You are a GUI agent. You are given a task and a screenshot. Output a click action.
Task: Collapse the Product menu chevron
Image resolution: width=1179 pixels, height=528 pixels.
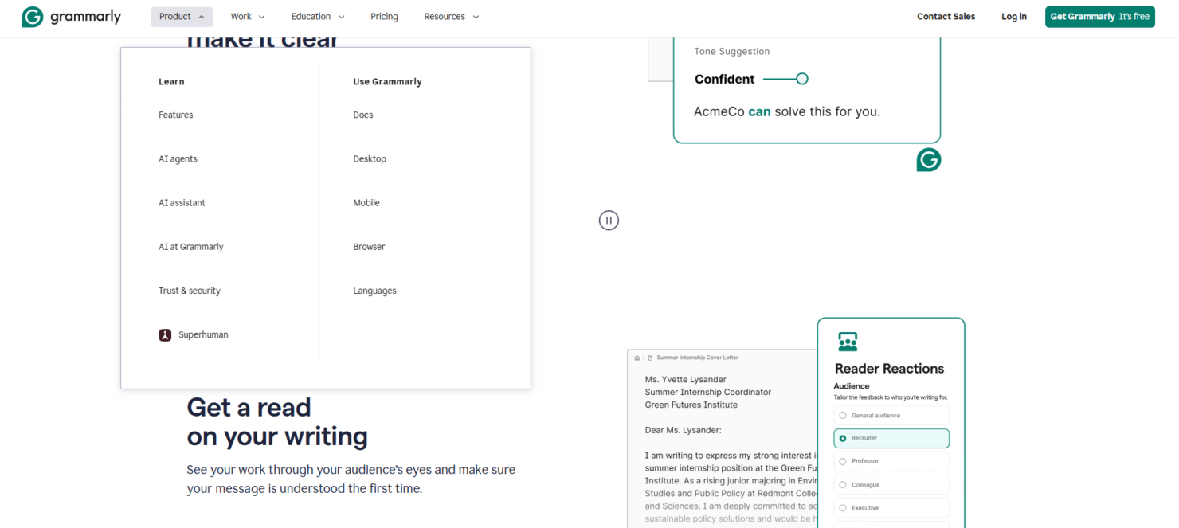click(201, 16)
